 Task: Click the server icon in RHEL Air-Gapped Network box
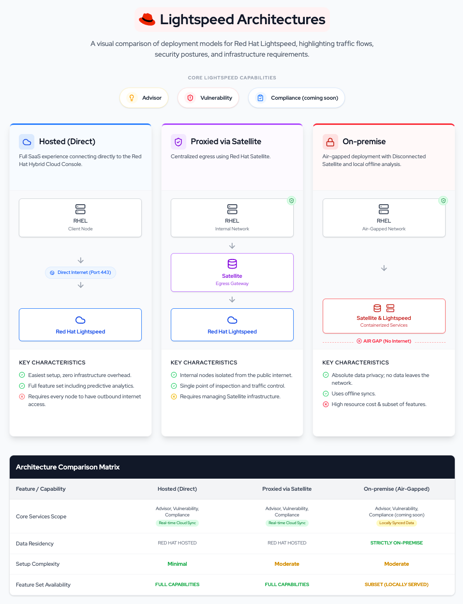point(384,209)
